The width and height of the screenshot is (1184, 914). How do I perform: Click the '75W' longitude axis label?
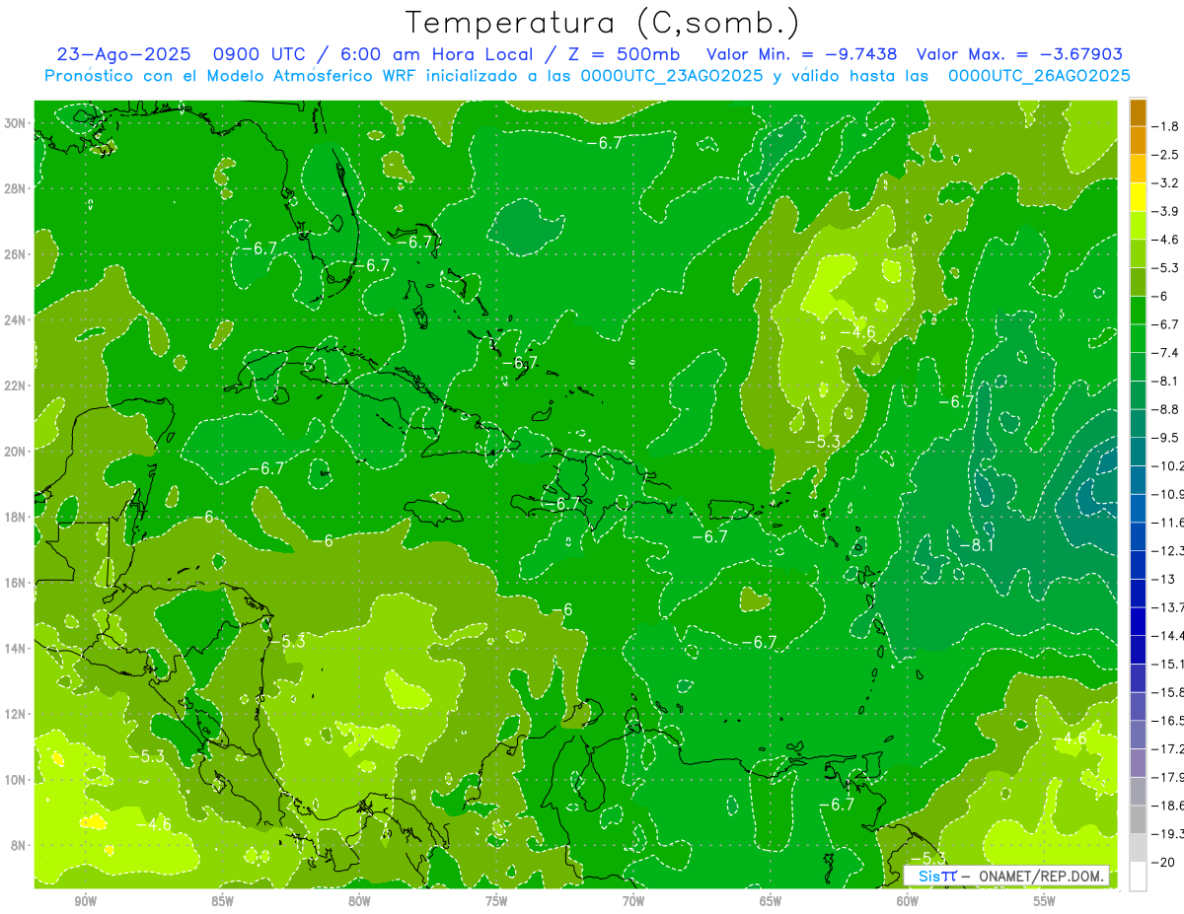496,902
